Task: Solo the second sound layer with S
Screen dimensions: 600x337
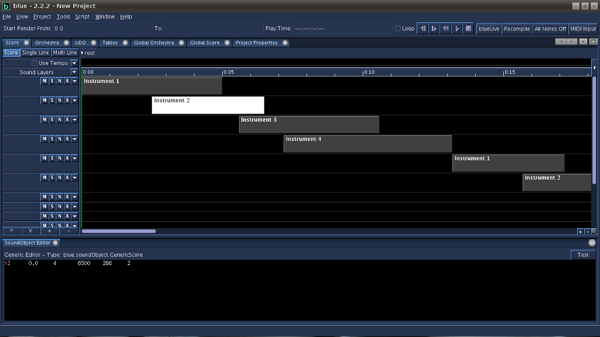Action: [x=52, y=101]
